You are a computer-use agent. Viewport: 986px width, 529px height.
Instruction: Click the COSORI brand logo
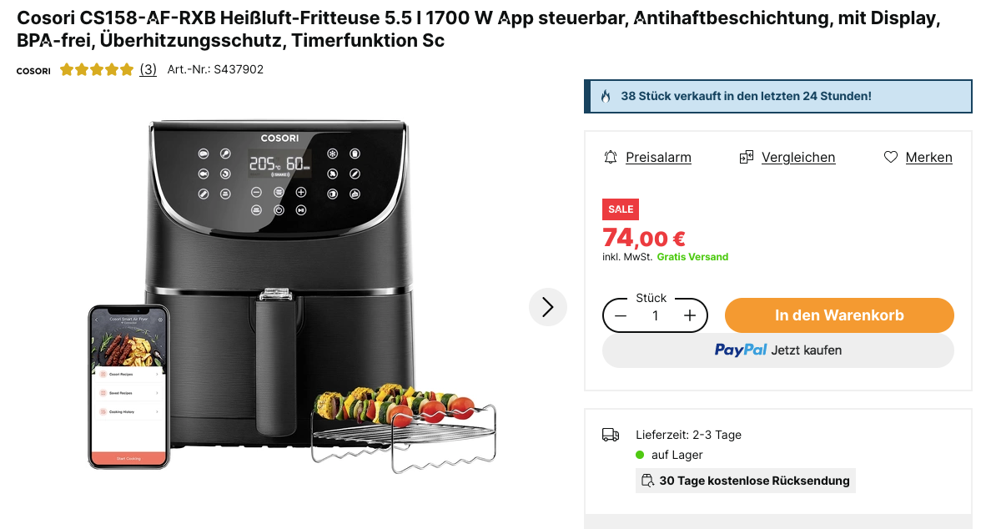pos(33,70)
